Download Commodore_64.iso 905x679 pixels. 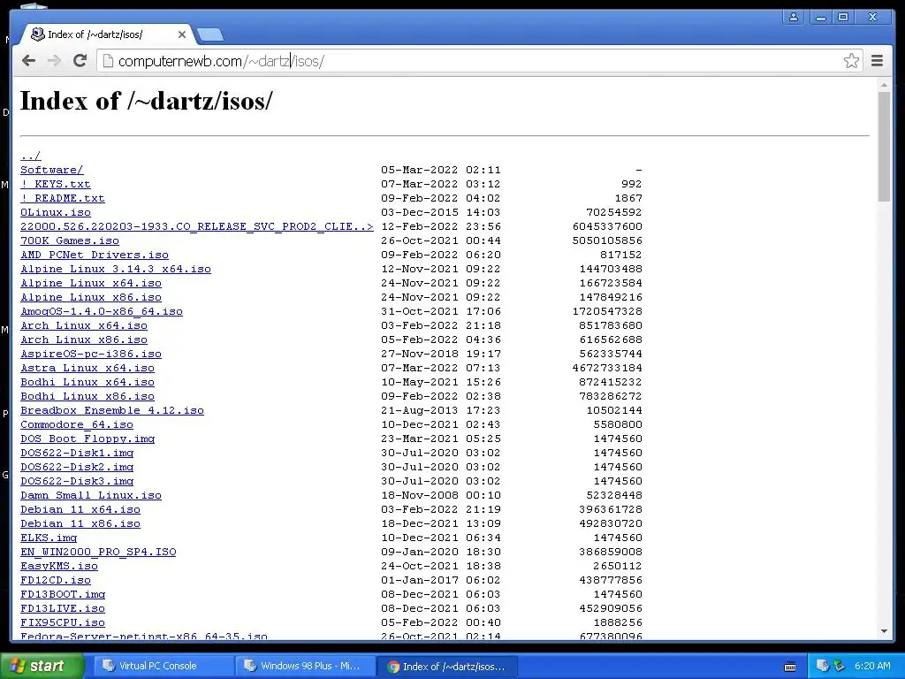pyautogui.click(x=77, y=424)
